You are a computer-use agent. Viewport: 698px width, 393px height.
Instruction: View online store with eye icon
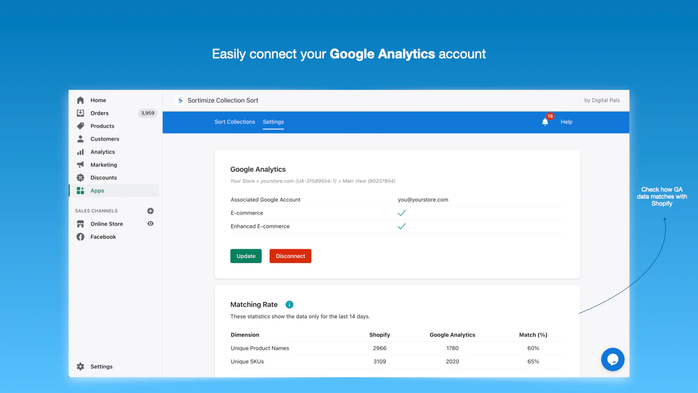coord(151,224)
